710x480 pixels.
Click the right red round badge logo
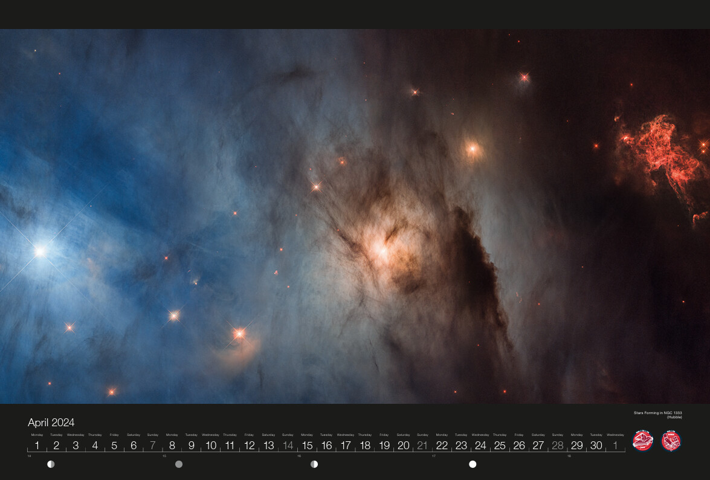671,441
